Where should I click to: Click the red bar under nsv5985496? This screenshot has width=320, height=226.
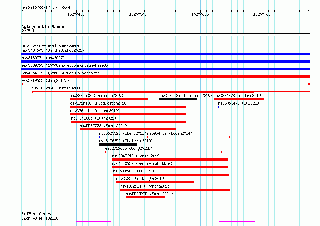[x=171, y=175]
